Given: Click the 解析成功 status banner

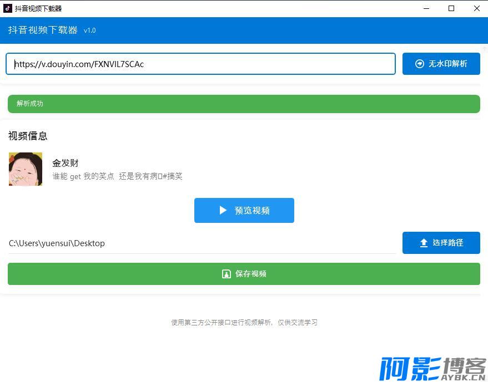Looking at the screenshot, I should pos(244,104).
